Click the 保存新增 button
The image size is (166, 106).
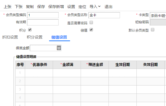tap(56, 7)
